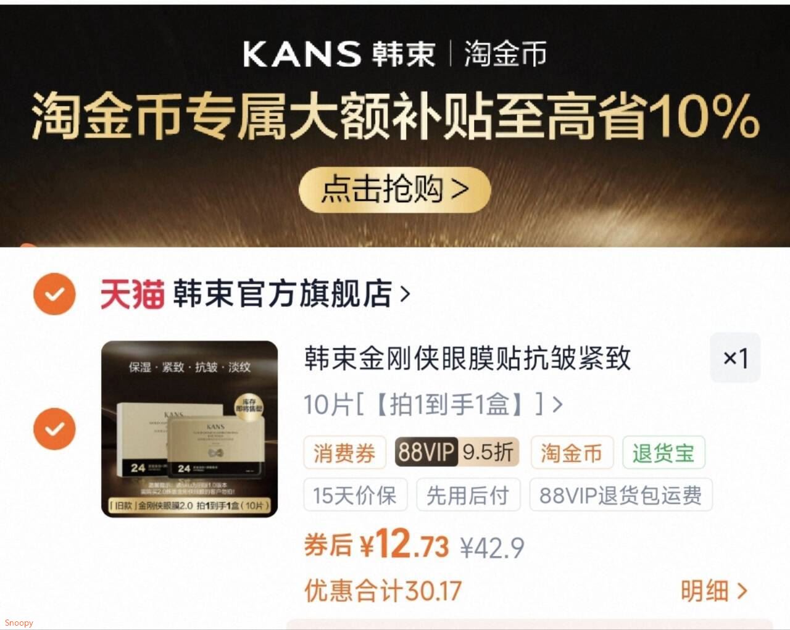
Task: Tap the 先用后付 service tag
Action: (x=468, y=495)
